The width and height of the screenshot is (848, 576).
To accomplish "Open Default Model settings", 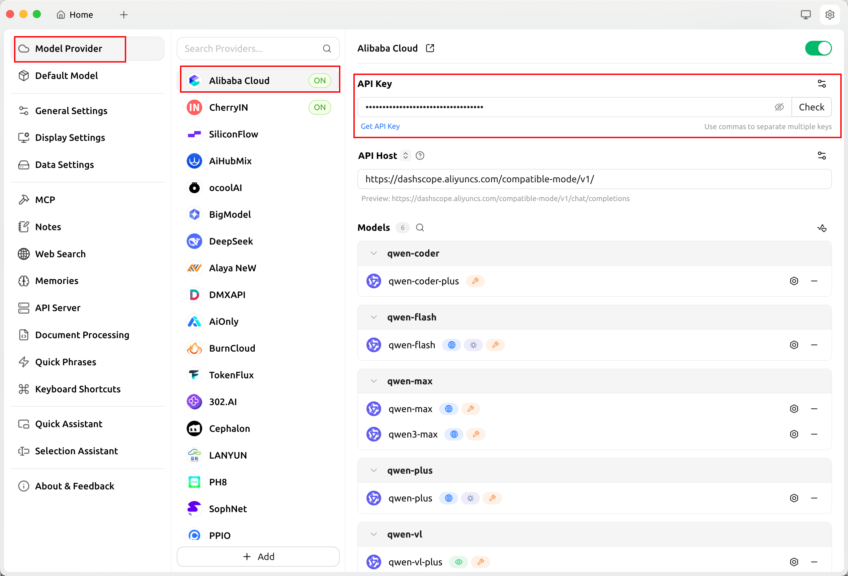I will point(66,76).
